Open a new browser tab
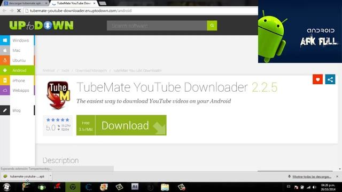Screen dimensions: 342x192 (103, 3)
